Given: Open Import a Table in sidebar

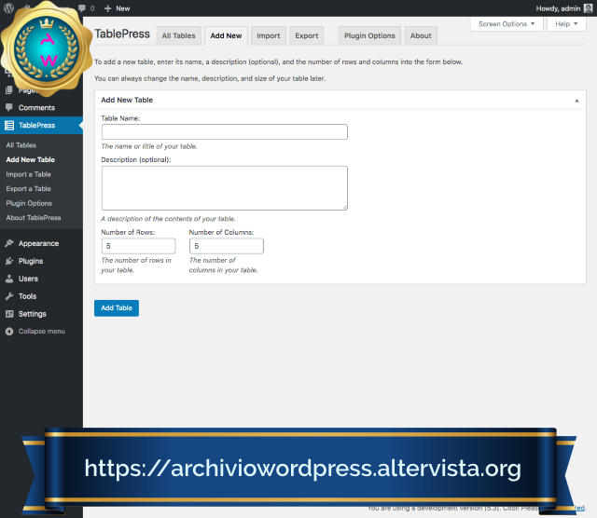Looking at the screenshot, I should pos(29,174).
